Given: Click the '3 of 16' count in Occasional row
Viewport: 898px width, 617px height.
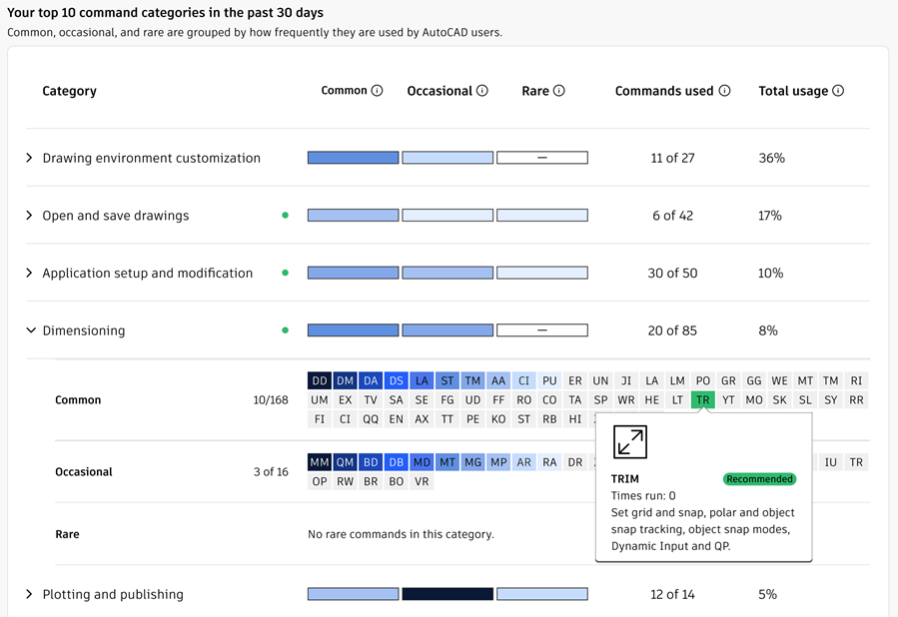Looking at the screenshot, I should click(271, 471).
